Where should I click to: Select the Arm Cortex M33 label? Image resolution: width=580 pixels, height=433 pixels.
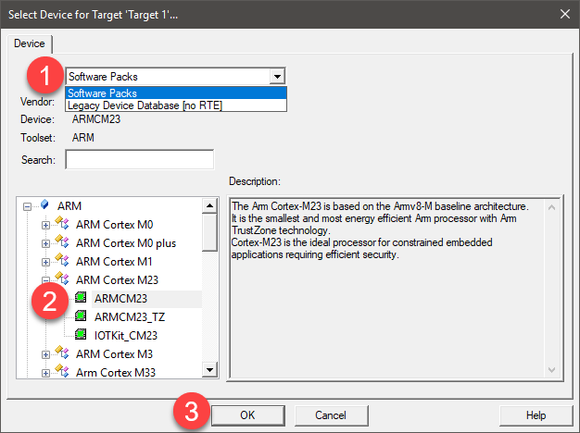(116, 373)
